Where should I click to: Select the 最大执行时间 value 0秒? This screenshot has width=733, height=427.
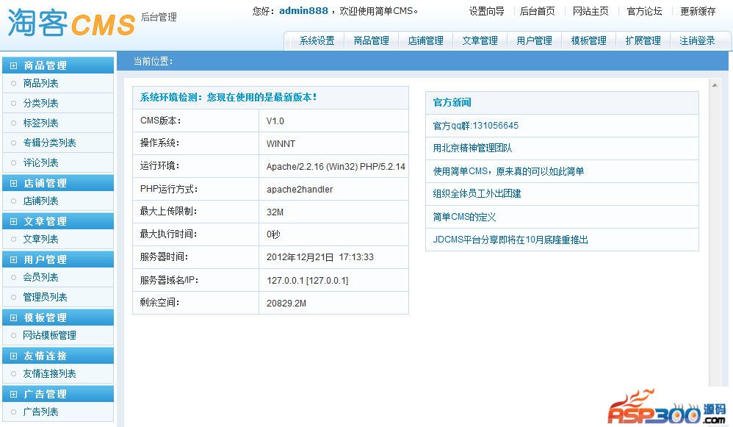click(x=273, y=234)
